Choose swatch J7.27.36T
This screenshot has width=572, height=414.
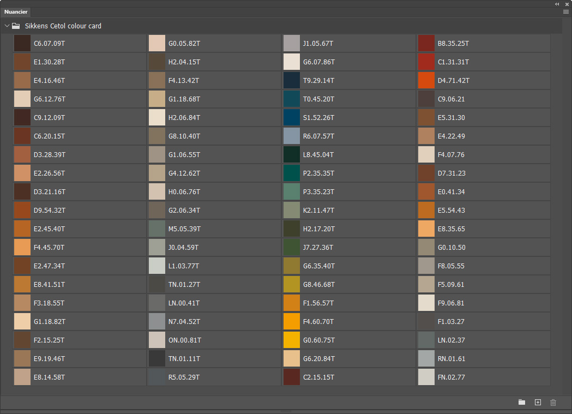coord(292,247)
